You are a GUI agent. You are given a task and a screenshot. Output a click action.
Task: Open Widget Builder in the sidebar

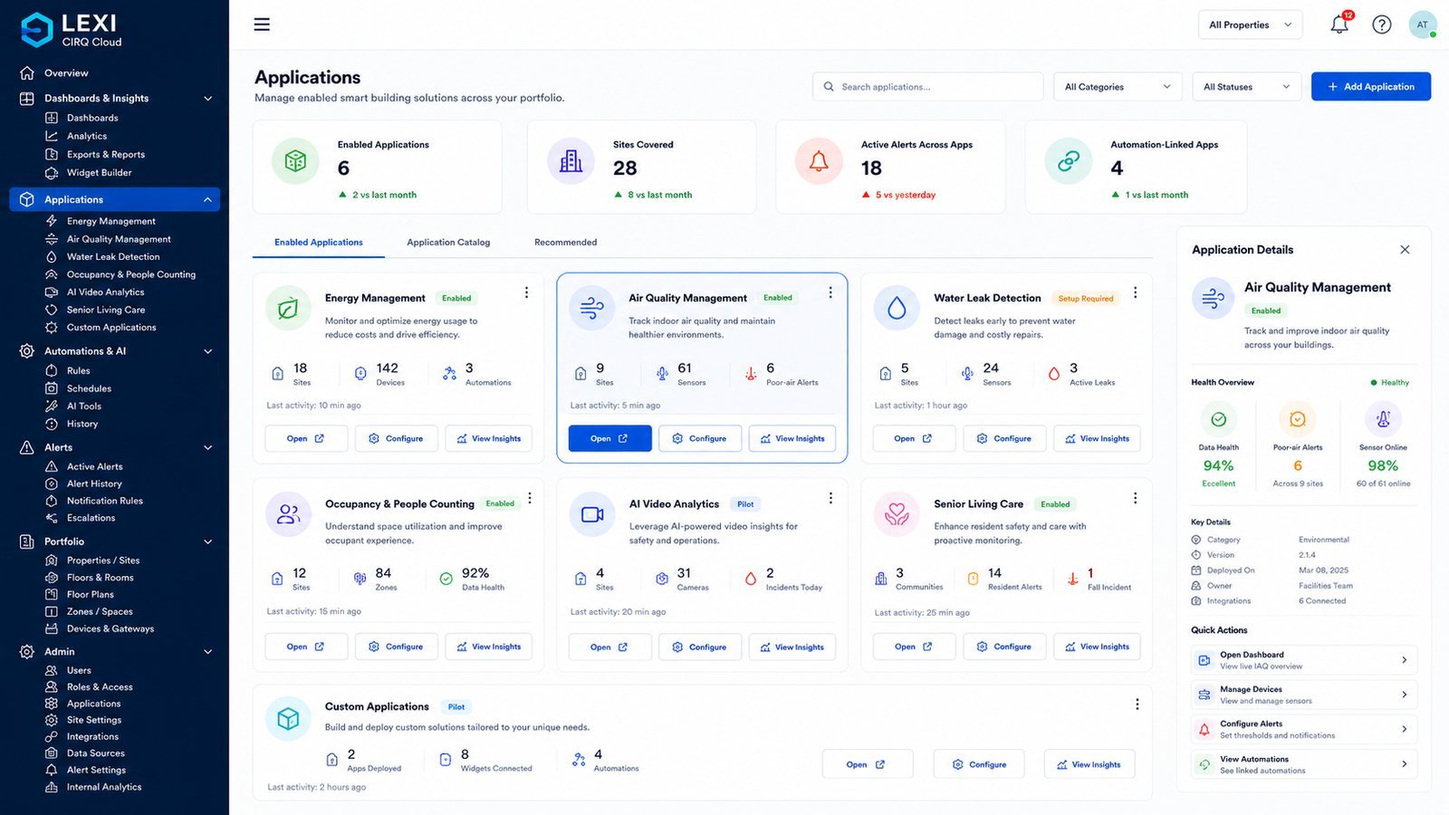click(99, 173)
